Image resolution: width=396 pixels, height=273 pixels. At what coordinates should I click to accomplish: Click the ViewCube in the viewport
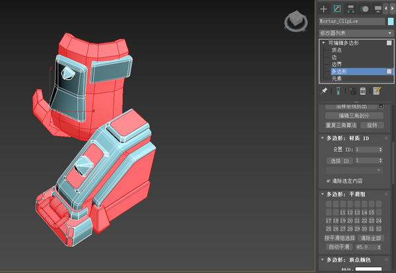[296, 21]
